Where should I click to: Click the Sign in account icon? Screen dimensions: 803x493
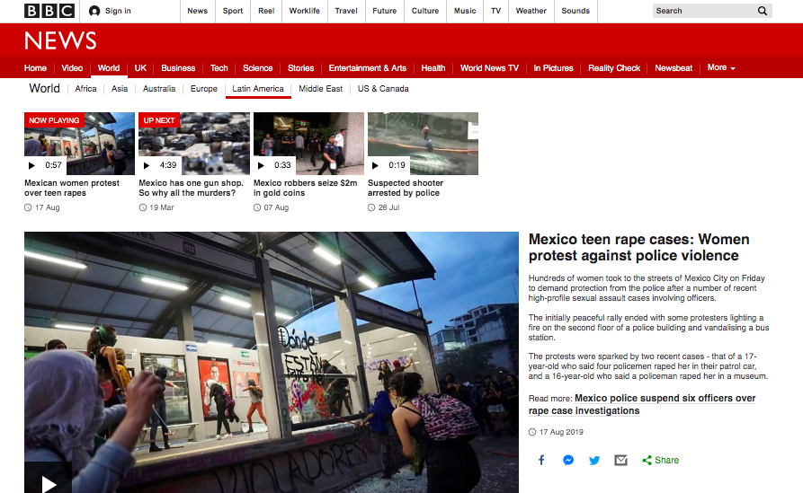point(94,11)
